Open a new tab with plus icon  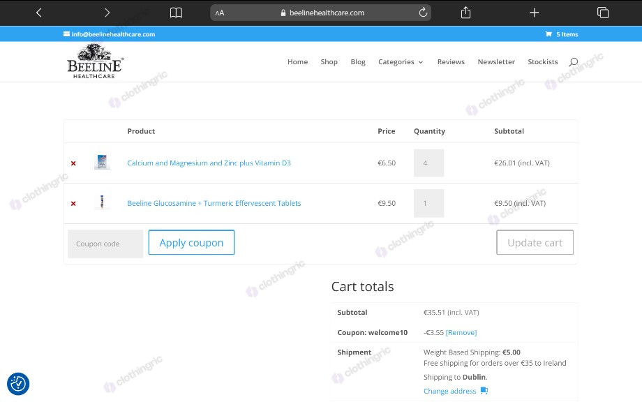pyautogui.click(x=534, y=13)
